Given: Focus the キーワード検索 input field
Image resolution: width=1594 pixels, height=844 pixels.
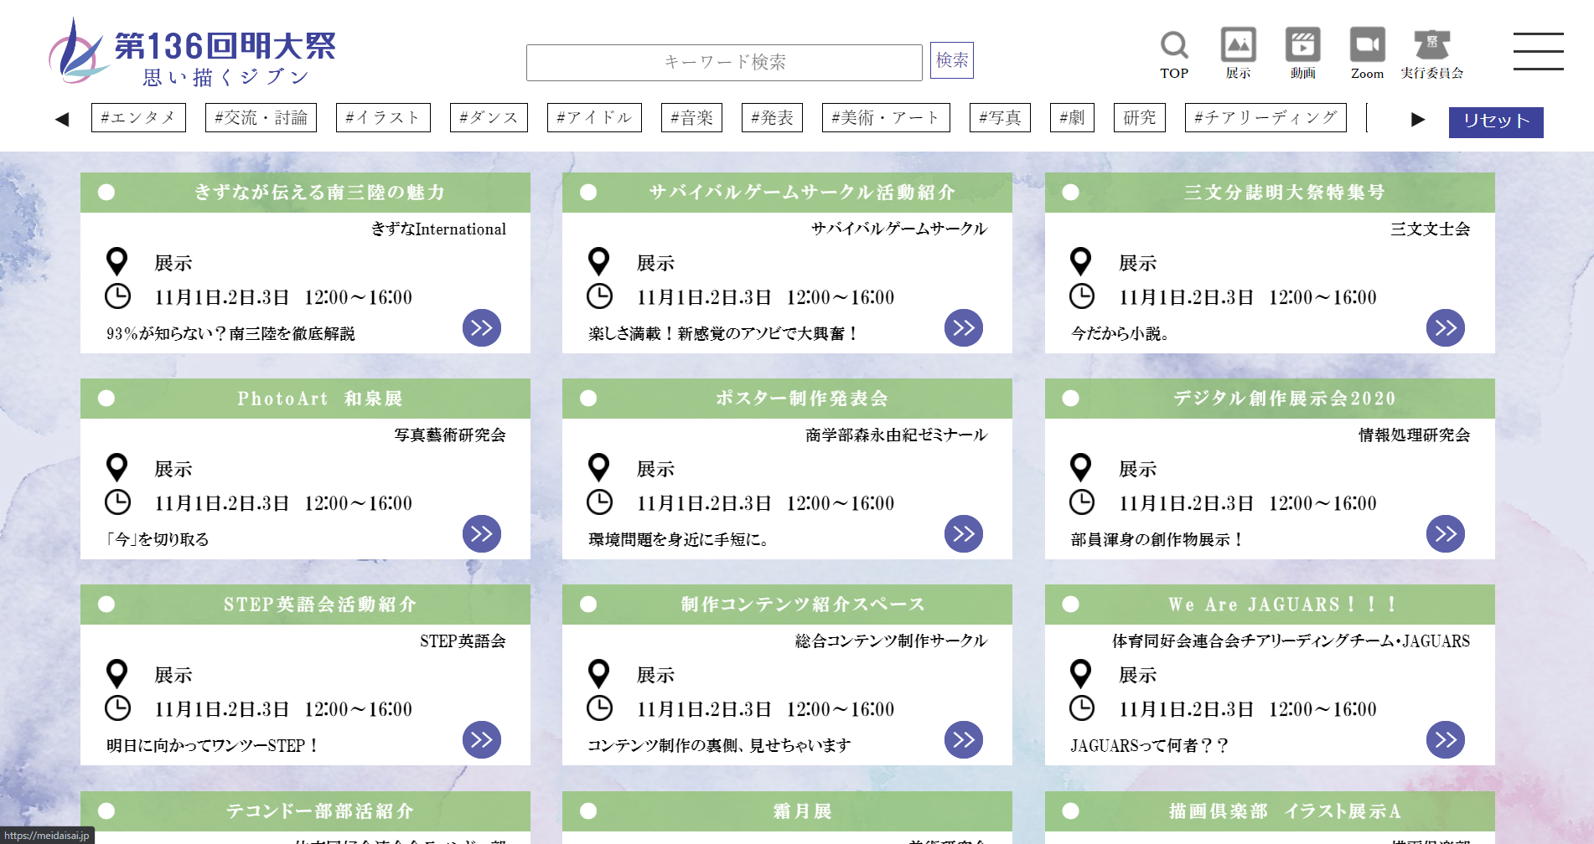Looking at the screenshot, I should 724,63.
